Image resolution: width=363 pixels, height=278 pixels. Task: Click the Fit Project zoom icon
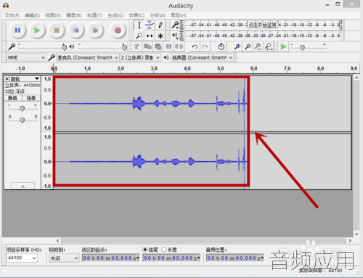tap(269, 46)
